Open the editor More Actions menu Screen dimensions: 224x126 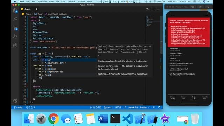(158, 9)
